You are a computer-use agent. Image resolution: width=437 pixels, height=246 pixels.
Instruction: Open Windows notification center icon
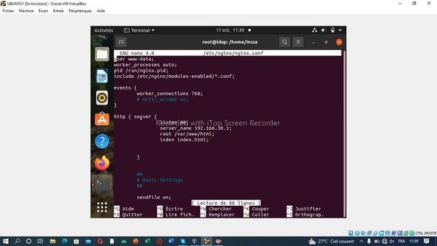point(426,241)
